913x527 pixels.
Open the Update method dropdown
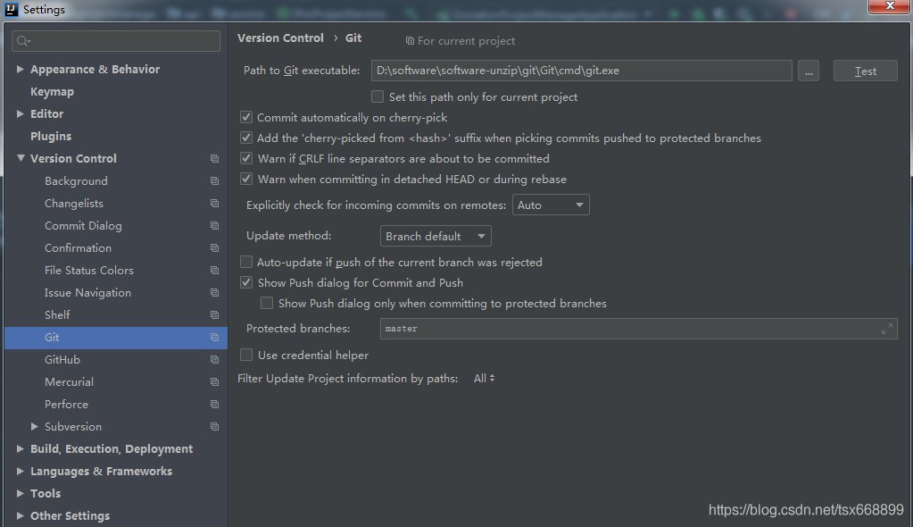[x=436, y=237]
